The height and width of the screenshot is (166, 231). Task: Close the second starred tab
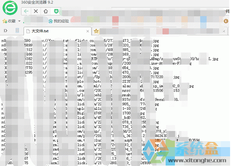pyautogui.click(x=224, y=31)
